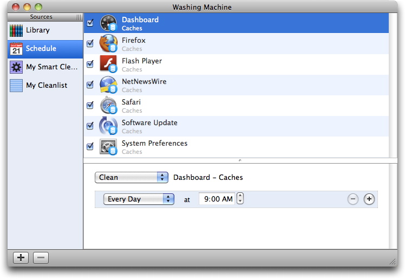Click the Library bookshelf icon
The height and width of the screenshot is (279, 405).
(x=16, y=30)
